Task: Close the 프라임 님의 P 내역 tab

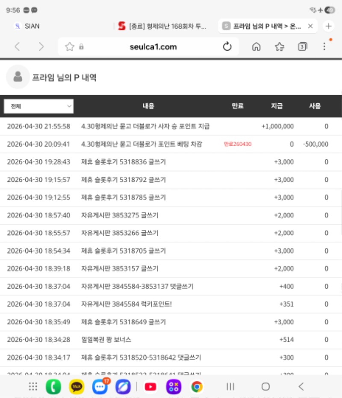Action: (x=310, y=26)
